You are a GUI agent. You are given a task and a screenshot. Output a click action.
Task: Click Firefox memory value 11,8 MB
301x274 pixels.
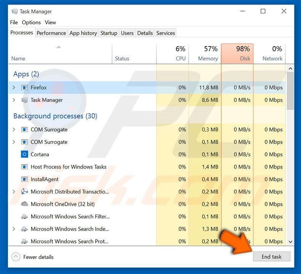209,88
